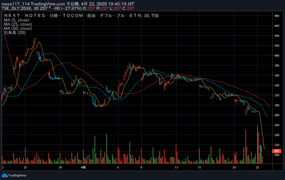Click the 480 price axis label

point(277,16)
